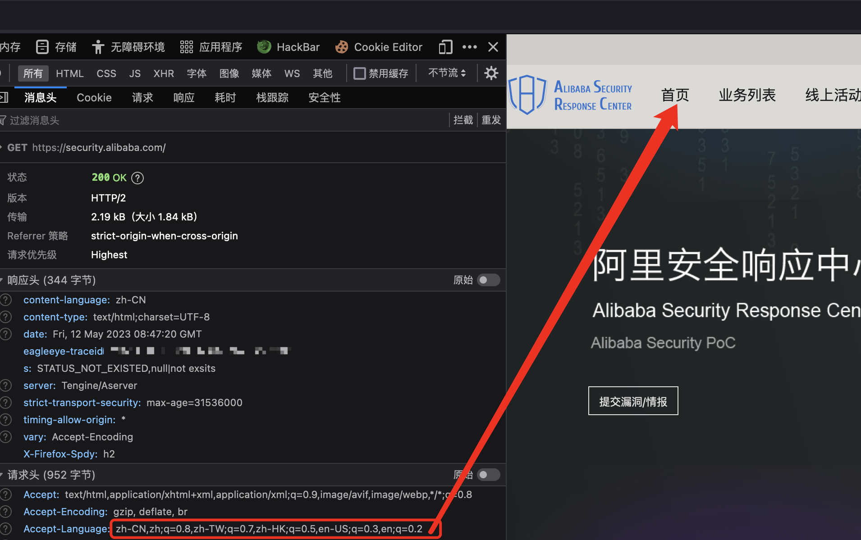Click the filter headers input field
Screen dimensions: 861x540
225,120
